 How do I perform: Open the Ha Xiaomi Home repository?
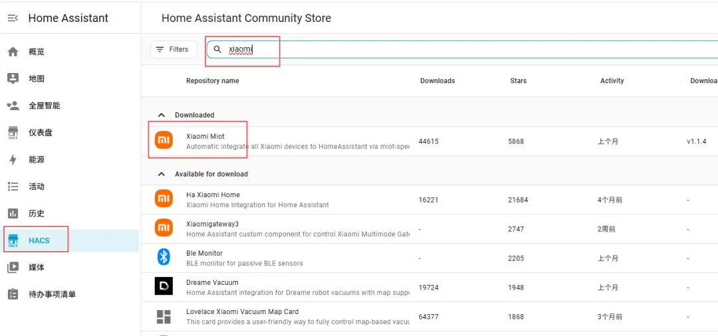(429, 200)
